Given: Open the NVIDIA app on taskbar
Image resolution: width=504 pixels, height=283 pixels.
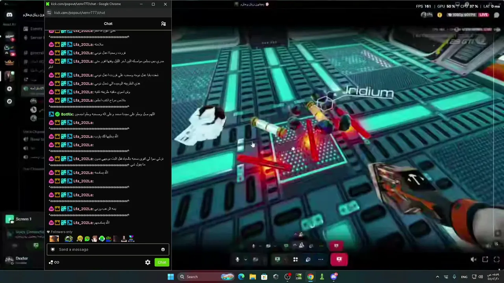Looking at the screenshot, I should click(x=299, y=277).
